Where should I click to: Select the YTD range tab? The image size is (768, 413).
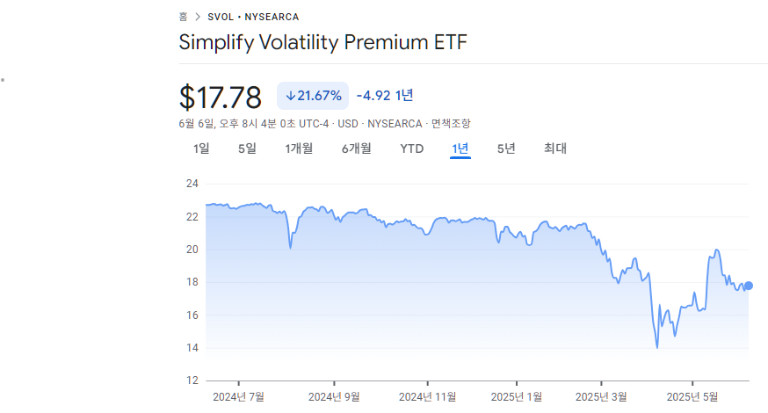point(411,149)
